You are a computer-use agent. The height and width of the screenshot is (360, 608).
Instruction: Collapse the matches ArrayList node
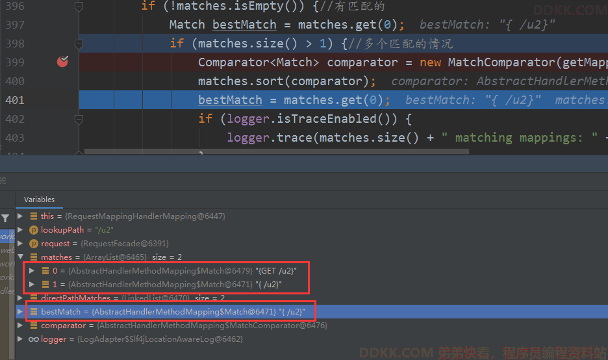pyautogui.click(x=20, y=257)
